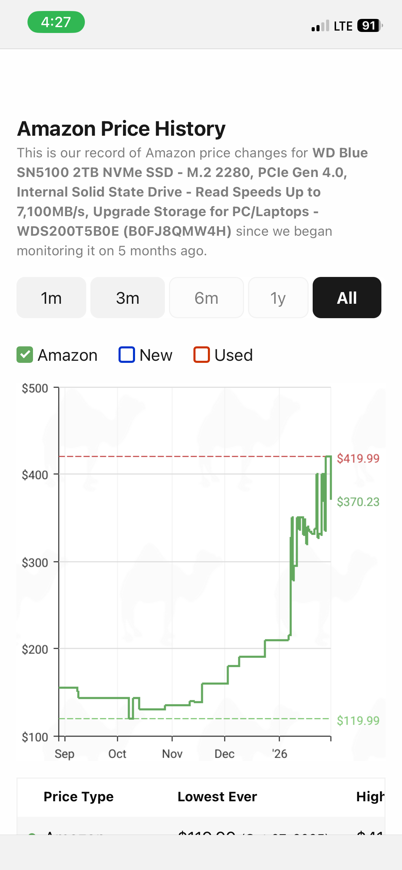Click the $370.23 current price label
This screenshot has height=870, width=402.
[358, 502]
